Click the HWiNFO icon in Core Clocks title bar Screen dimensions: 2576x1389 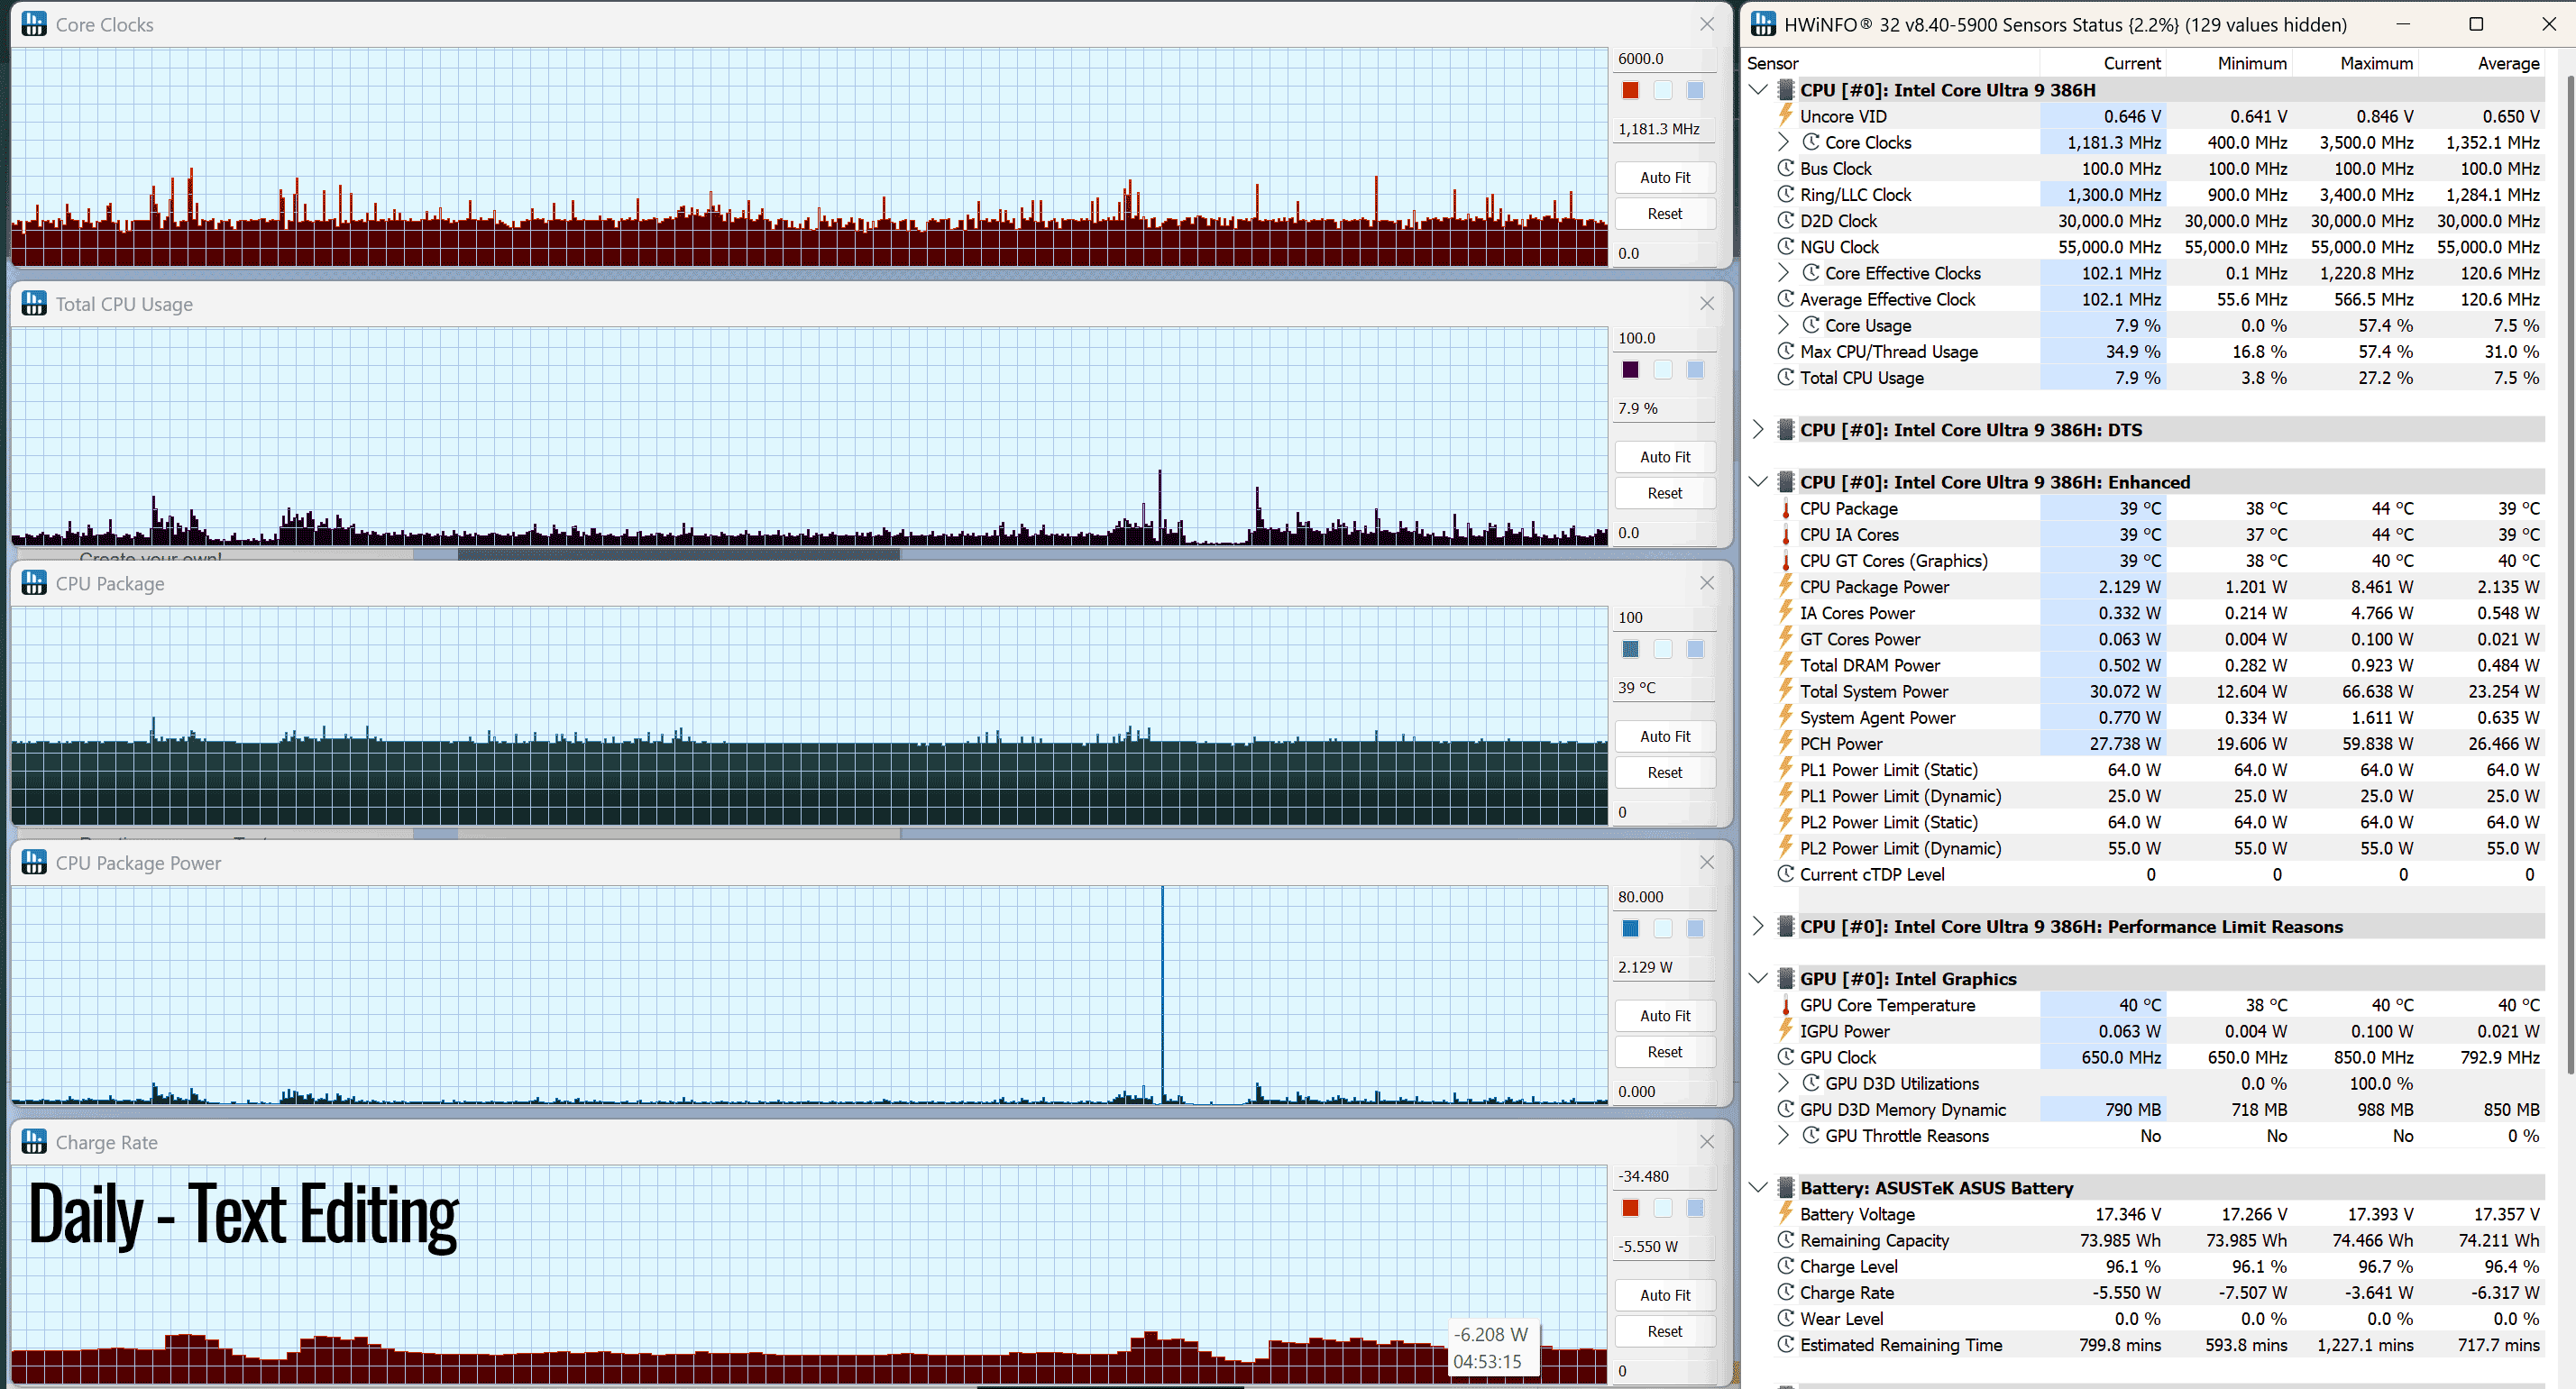(34, 24)
